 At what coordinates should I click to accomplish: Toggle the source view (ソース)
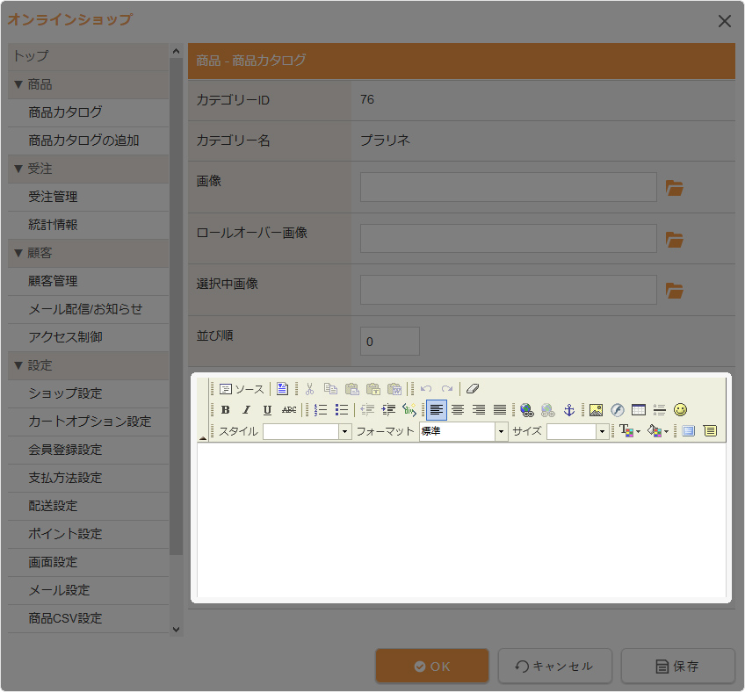tap(242, 389)
